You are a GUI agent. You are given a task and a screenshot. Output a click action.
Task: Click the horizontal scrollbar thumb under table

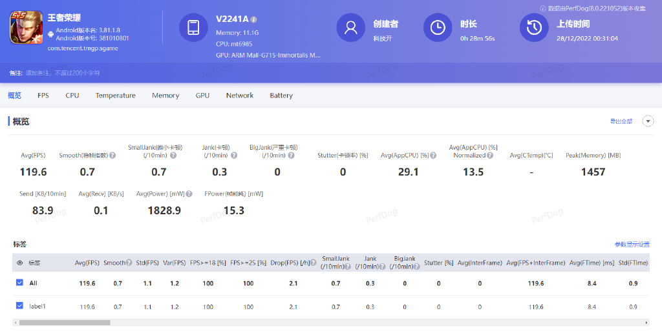coord(65,323)
